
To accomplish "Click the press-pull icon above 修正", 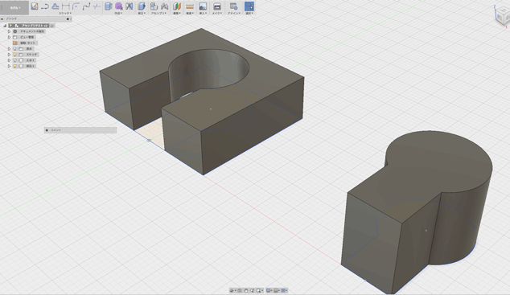I will click(x=142, y=6).
